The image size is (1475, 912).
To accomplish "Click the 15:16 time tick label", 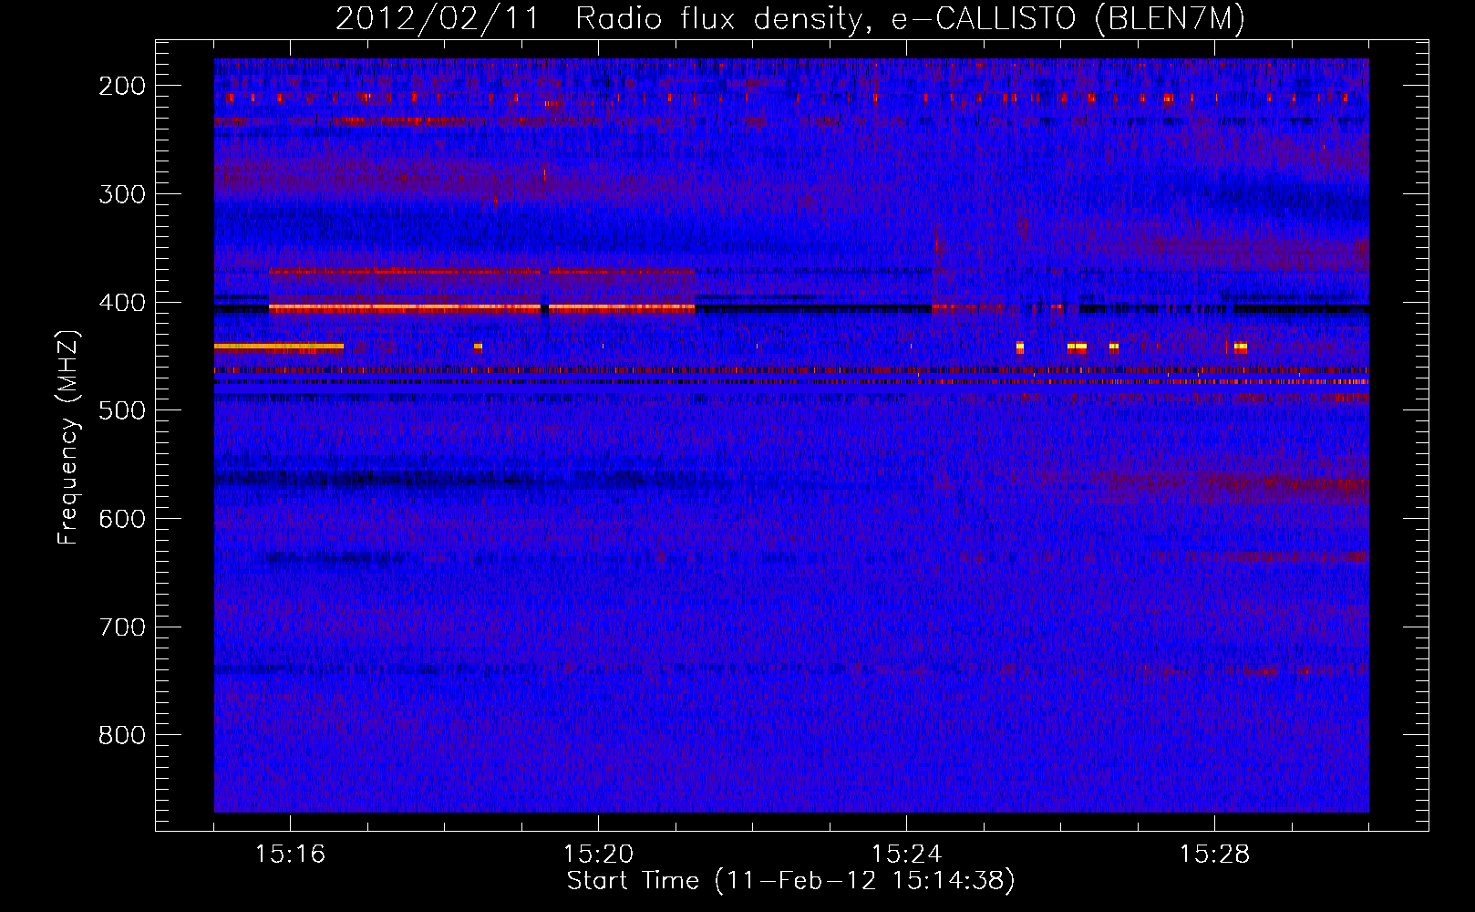I will point(290,855).
